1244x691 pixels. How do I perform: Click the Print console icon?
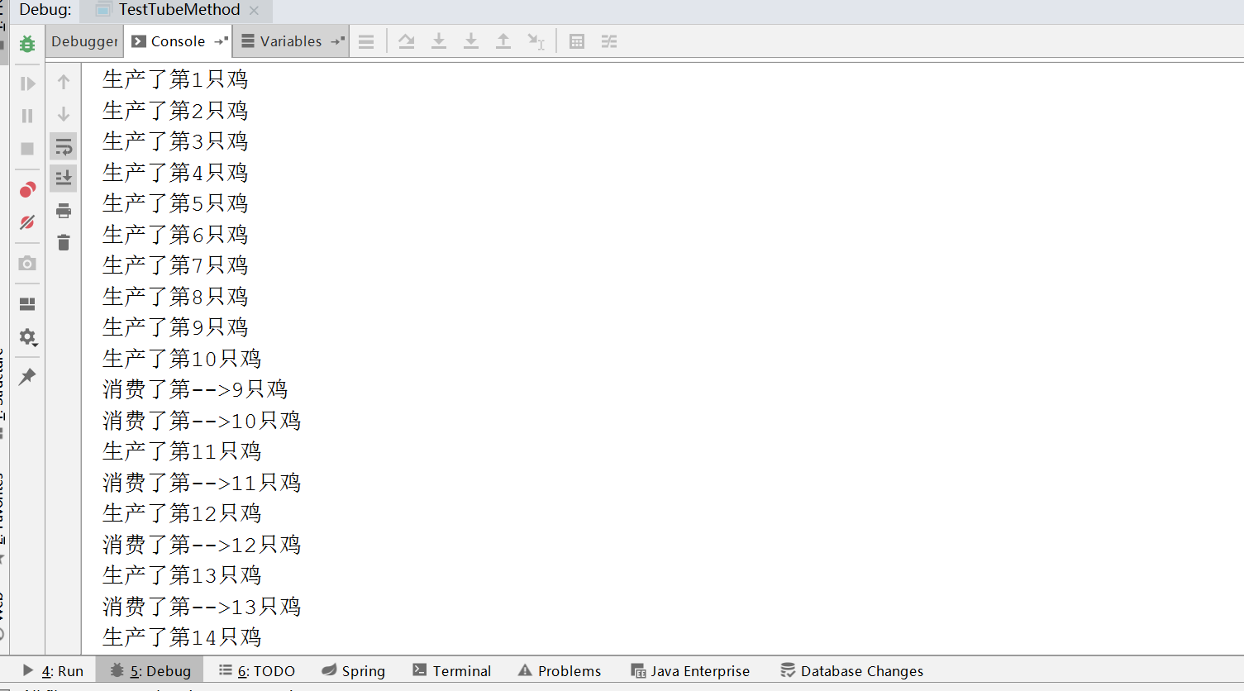coord(64,211)
